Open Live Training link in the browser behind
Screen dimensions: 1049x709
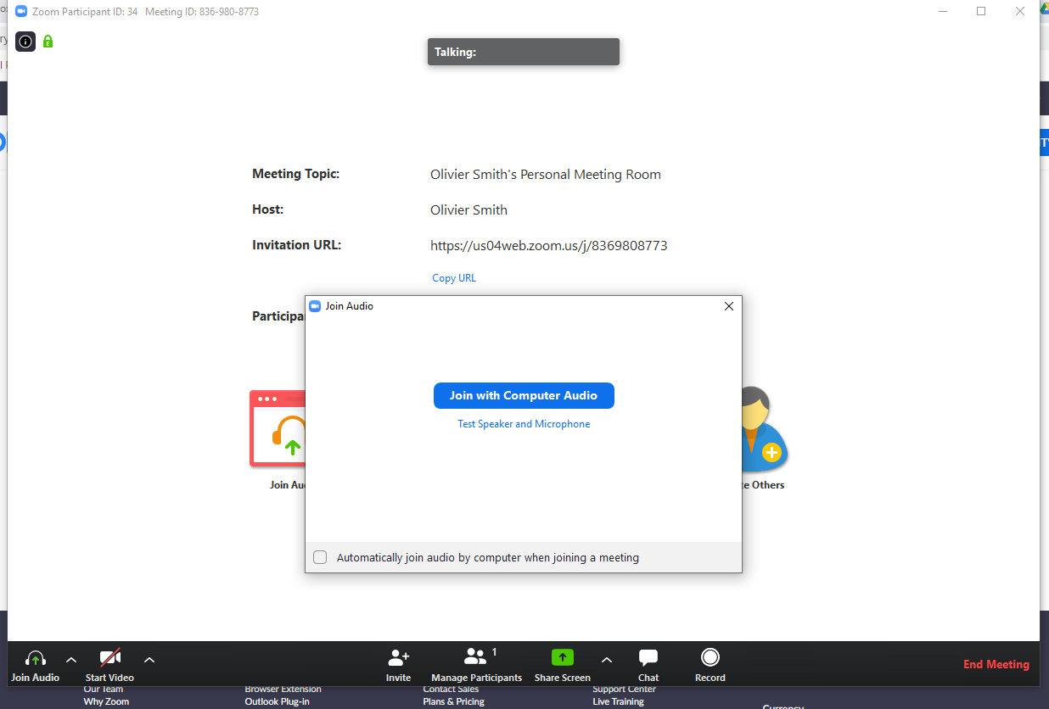click(x=618, y=701)
